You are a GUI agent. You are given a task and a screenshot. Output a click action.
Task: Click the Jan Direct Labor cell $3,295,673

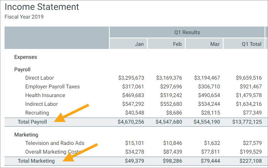131,78
